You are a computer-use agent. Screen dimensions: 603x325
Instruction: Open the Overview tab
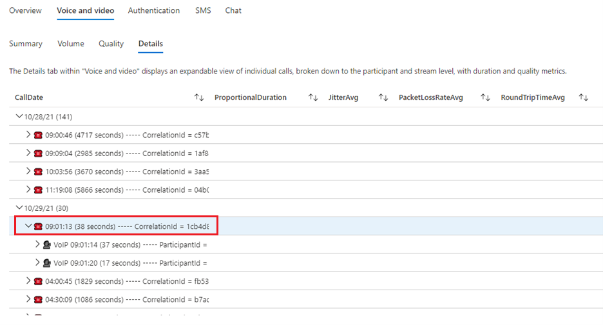(25, 10)
